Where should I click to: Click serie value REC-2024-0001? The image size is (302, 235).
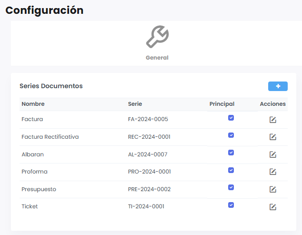149,137
